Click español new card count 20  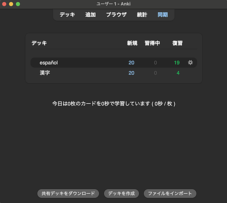[x=131, y=63]
